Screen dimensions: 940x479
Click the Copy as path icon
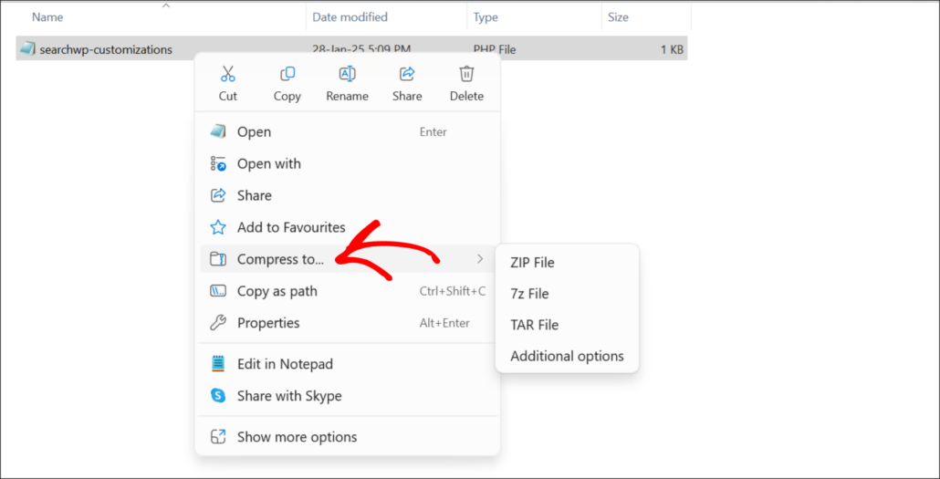pos(217,291)
